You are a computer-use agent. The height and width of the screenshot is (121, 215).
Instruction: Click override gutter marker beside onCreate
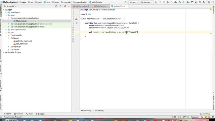77,23
